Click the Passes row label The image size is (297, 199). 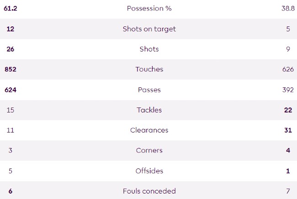pos(149,90)
